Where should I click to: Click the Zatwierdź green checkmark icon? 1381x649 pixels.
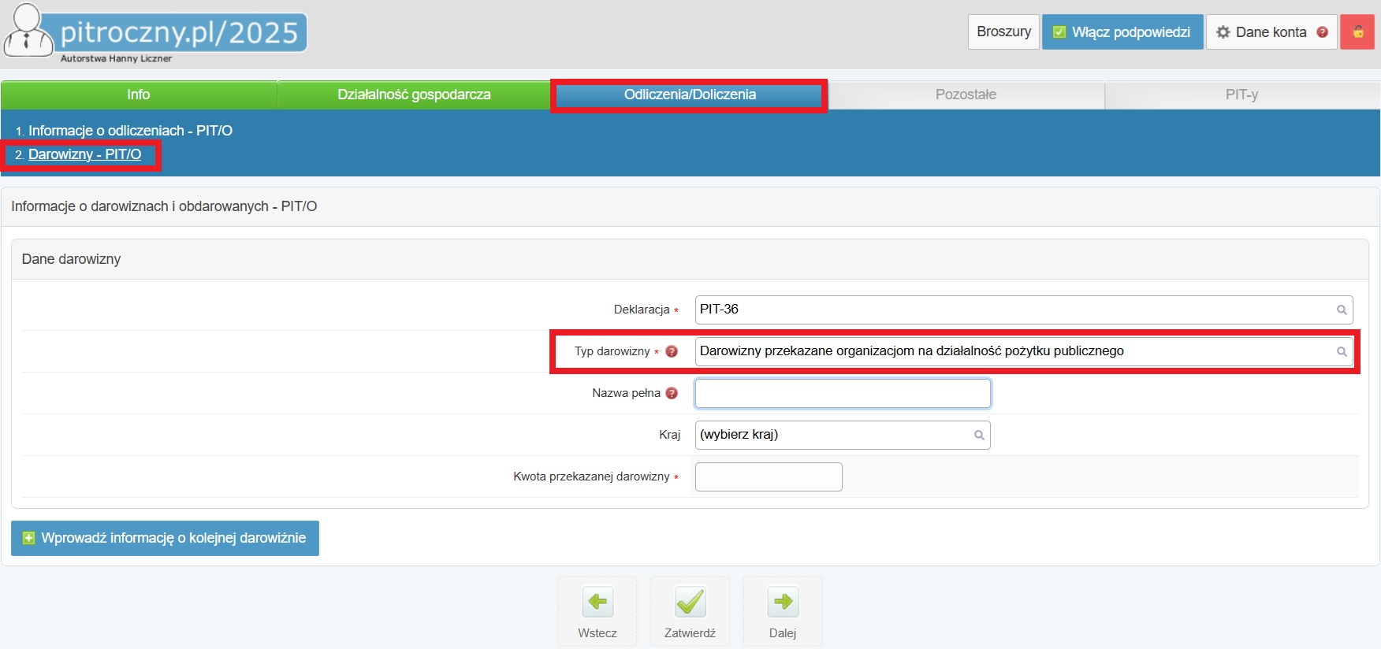690,603
